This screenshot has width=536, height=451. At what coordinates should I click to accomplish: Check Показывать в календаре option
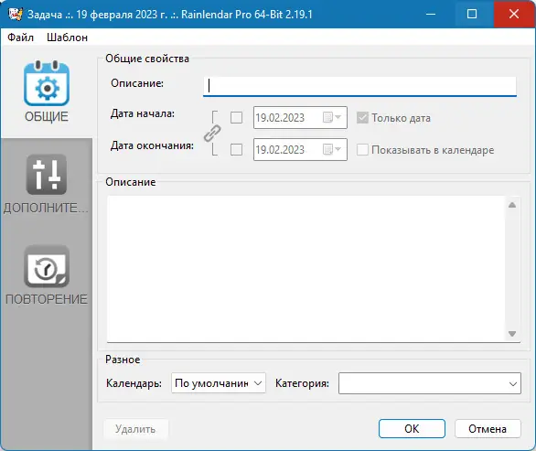pyautogui.click(x=362, y=150)
